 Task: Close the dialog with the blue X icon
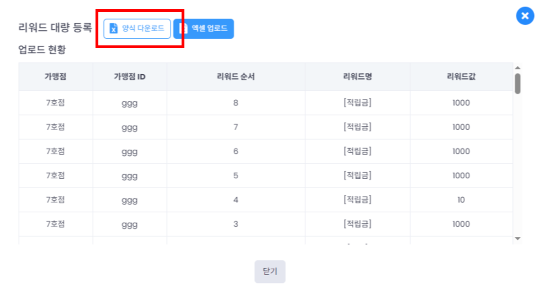tap(525, 16)
